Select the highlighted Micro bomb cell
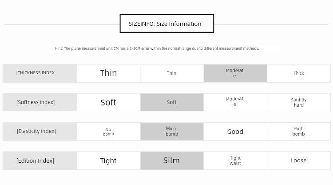333x185 pixels. [x=172, y=132]
